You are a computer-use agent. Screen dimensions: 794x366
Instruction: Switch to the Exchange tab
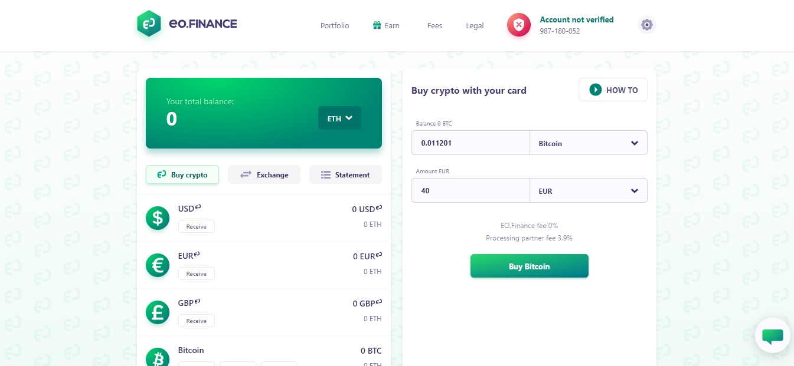[x=264, y=174]
